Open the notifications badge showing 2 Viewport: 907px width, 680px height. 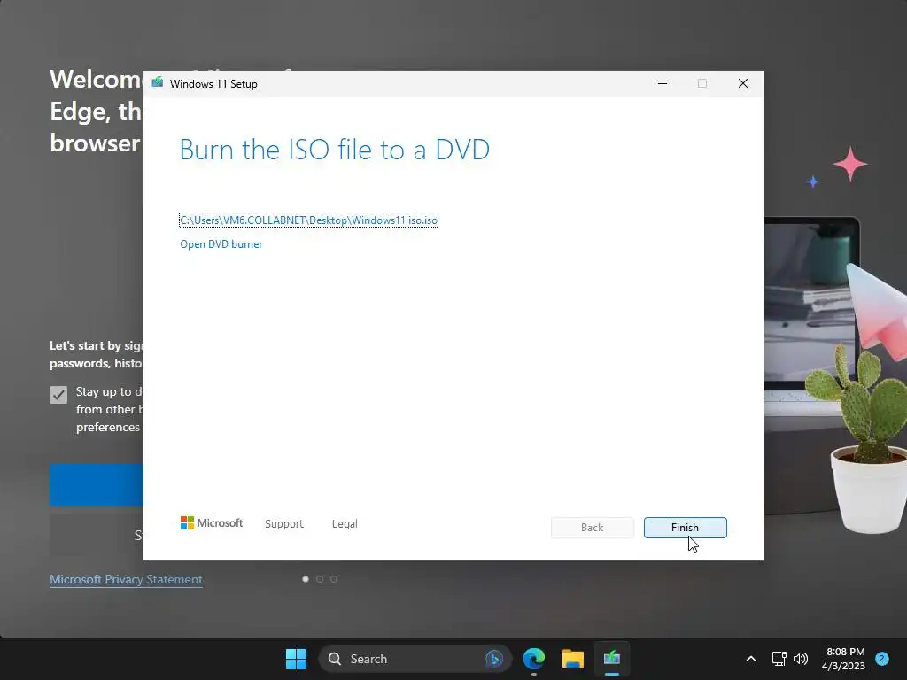click(x=882, y=659)
